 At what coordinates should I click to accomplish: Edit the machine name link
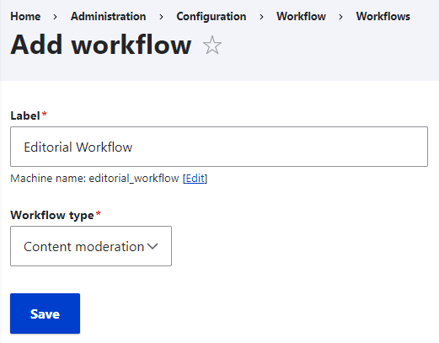195,179
